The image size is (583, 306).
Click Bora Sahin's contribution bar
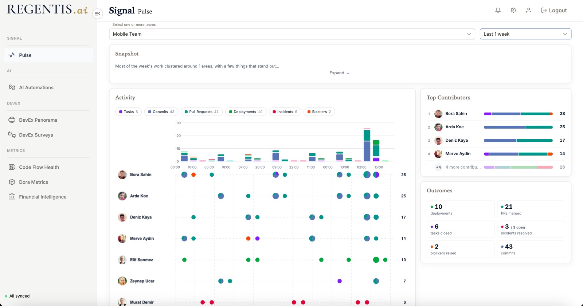point(518,114)
